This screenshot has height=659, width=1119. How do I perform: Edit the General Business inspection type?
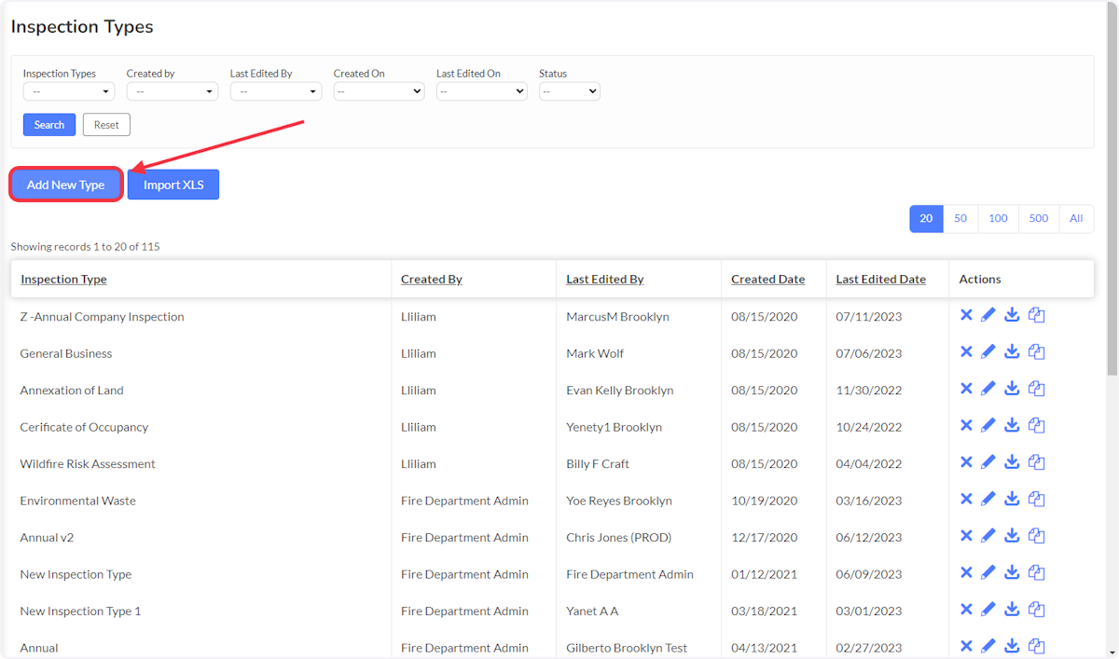pos(988,351)
